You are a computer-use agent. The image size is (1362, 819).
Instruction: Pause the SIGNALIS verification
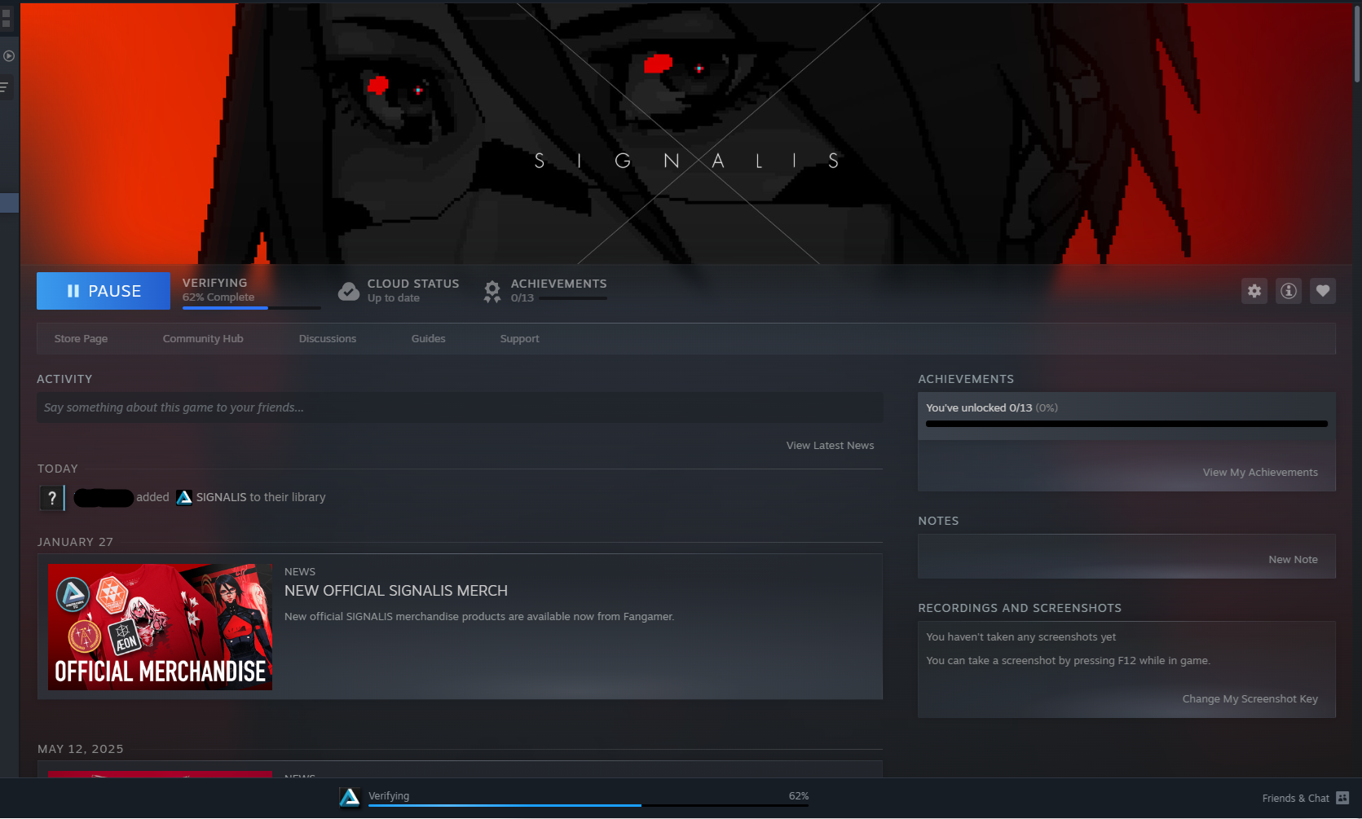click(104, 291)
